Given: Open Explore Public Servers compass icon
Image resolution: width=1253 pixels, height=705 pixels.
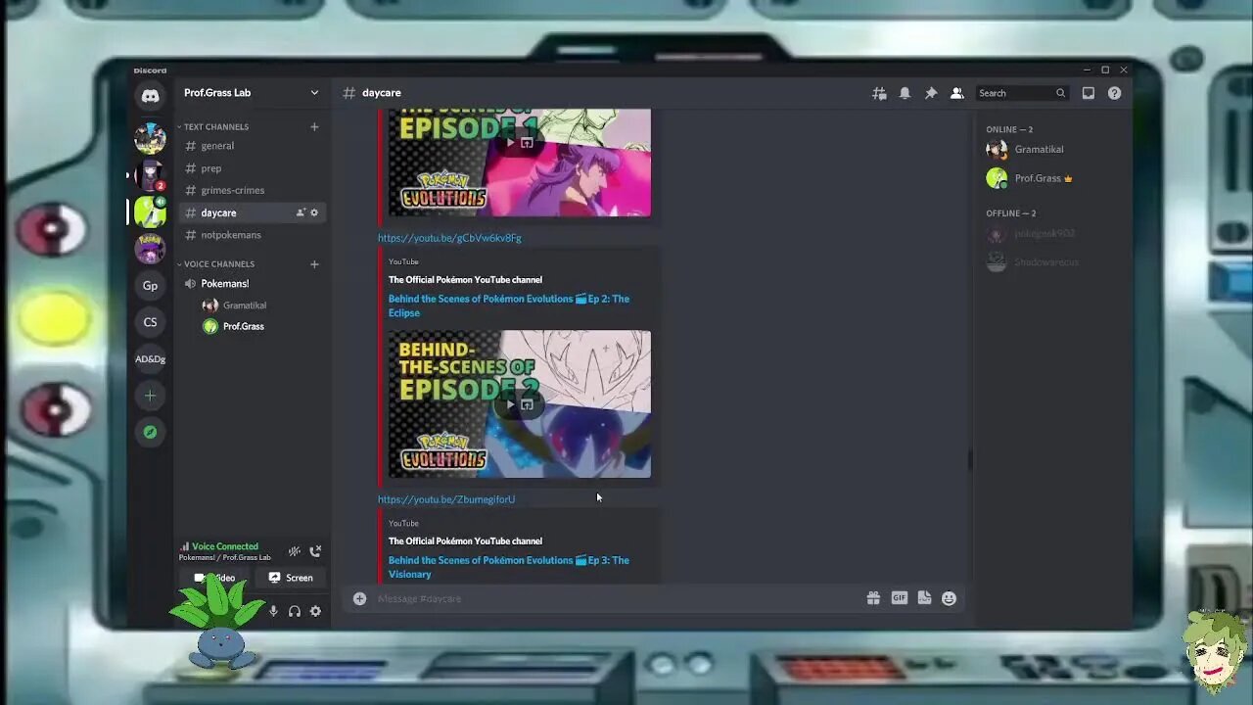Looking at the screenshot, I should click(150, 432).
